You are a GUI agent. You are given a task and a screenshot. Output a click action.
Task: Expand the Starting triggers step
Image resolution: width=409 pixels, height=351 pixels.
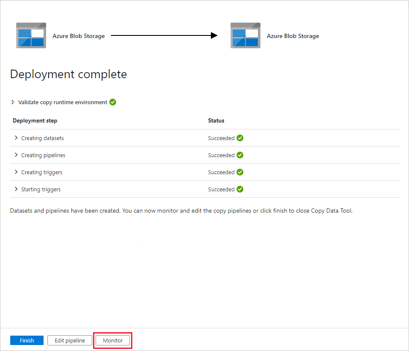pyautogui.click(x=16, y=189)
